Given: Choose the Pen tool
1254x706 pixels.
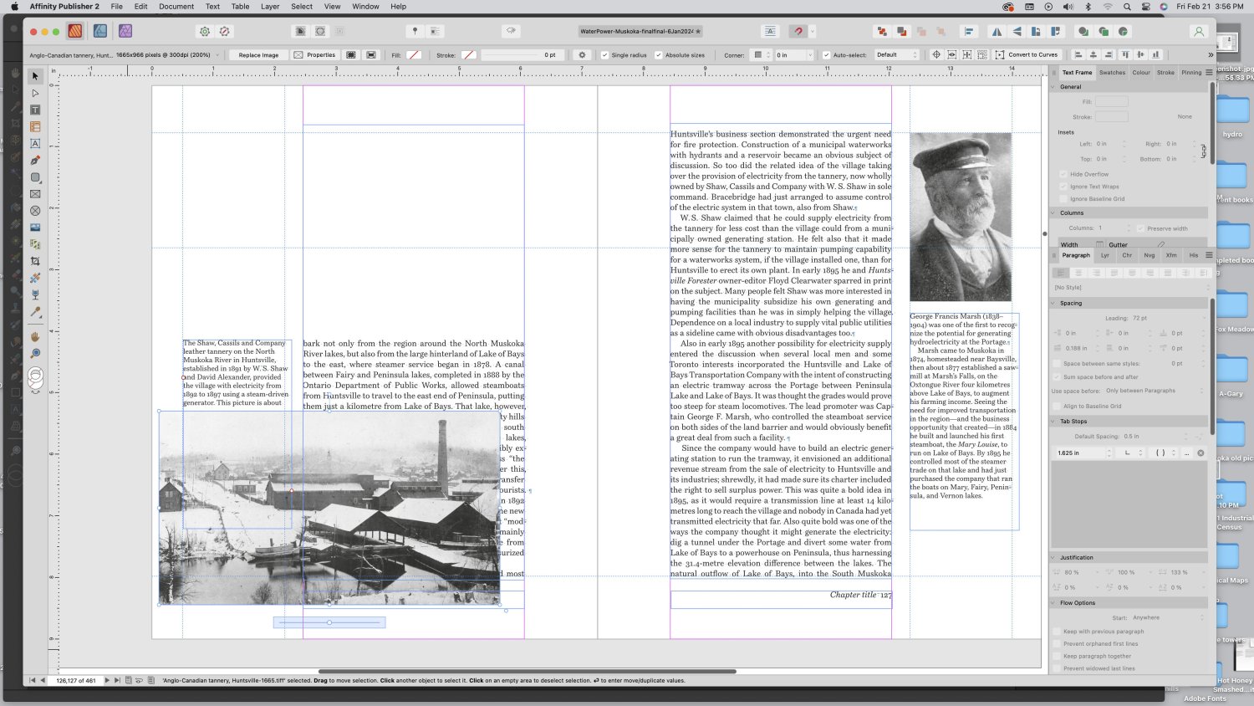Looking at the screenshot, I should (34, 158).
